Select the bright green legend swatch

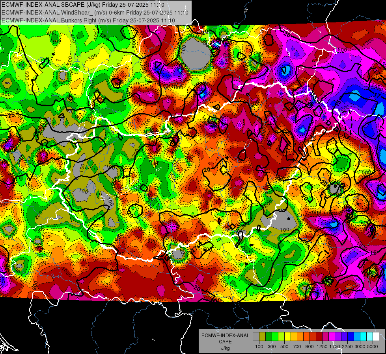click(x=275, y=336)
